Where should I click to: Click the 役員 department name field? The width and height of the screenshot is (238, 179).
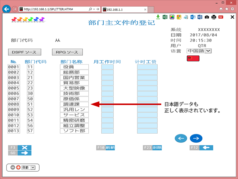tap(74, 67)
